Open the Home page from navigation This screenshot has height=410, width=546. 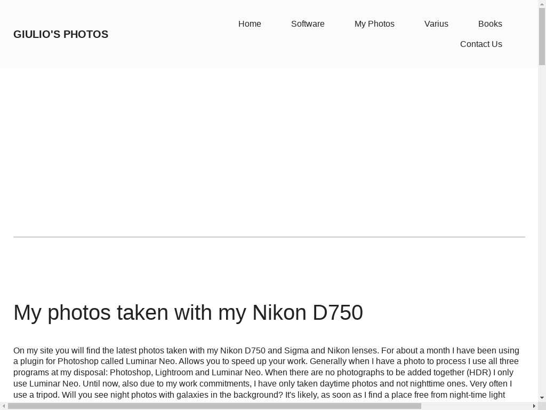pos(250,24)
